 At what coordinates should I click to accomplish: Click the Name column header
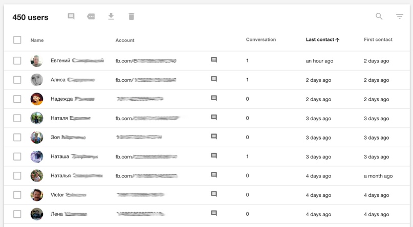[x=37, y=40]
